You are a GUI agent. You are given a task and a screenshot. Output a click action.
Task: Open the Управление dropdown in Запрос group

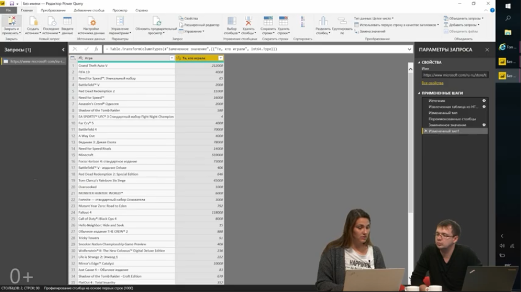192,32
